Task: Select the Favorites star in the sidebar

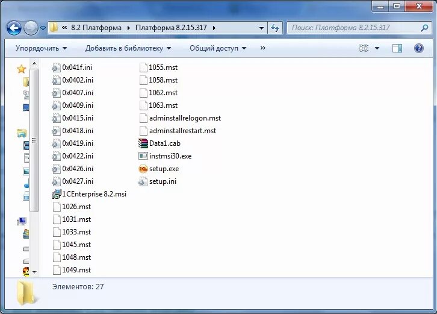Action: tap(22, 69)
